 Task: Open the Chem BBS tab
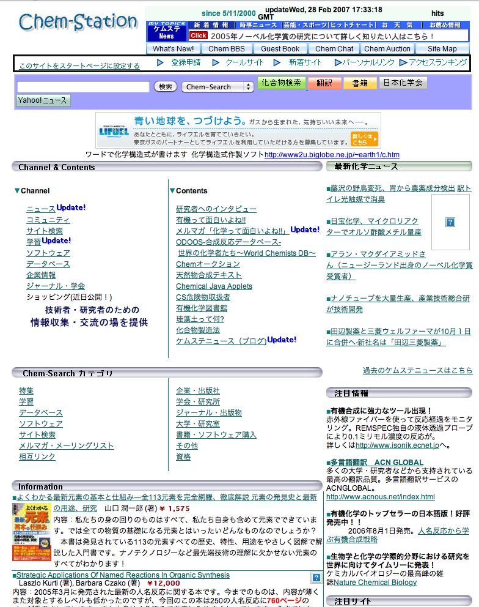(227, 49)
